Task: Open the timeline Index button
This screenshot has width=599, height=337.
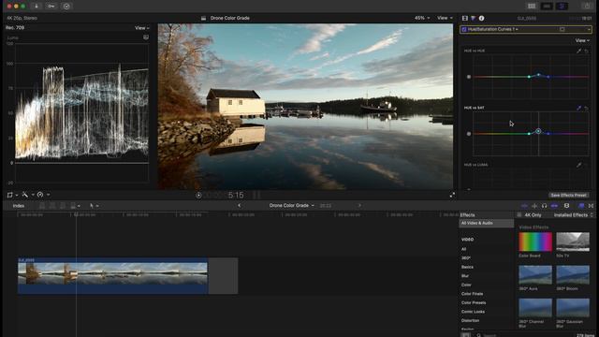Action: pyautogui.click(x=19, y=206)
